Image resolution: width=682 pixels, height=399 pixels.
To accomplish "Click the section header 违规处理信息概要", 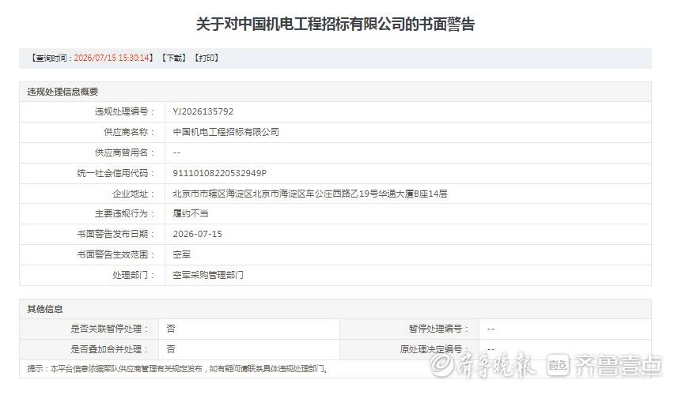I will coord(63,92).
